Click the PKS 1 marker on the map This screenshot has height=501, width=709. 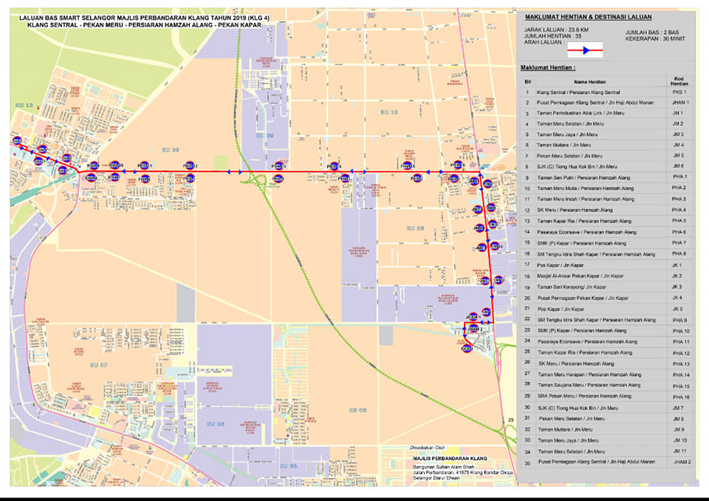tap(467, 349)
